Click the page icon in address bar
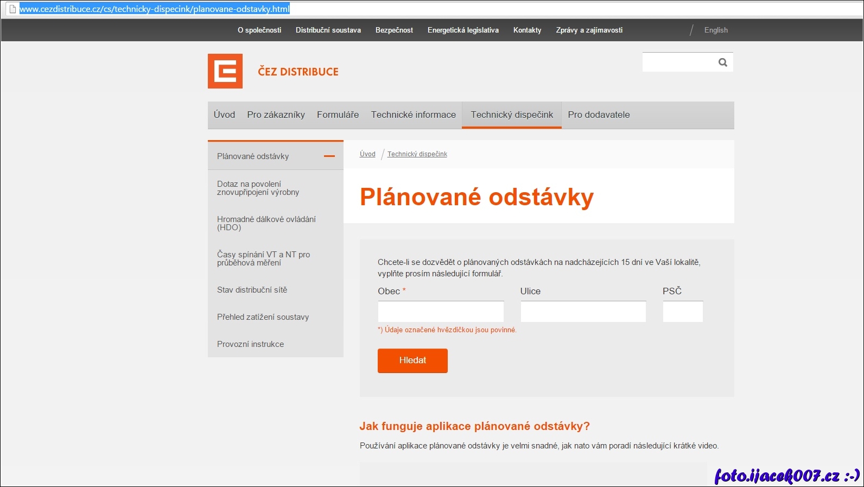 [12, 9]
